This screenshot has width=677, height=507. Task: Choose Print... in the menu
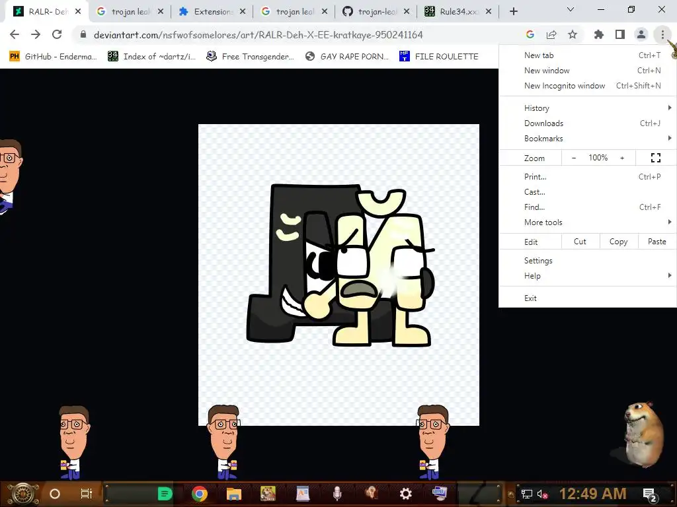coord(588,176)
